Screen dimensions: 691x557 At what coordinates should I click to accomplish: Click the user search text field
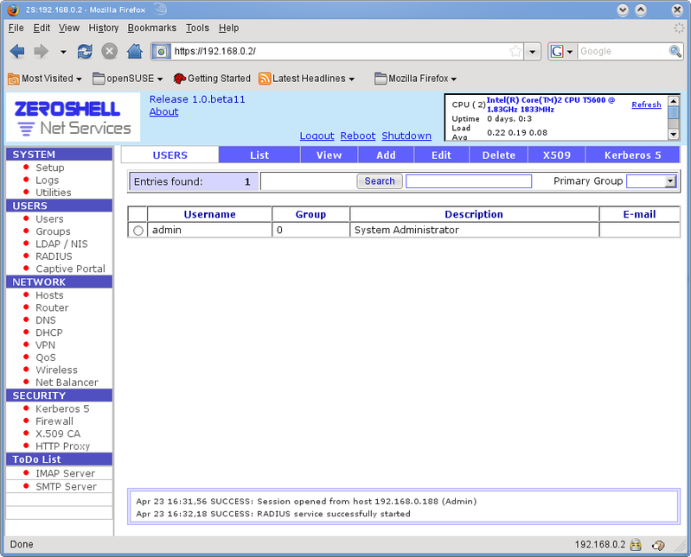click(469, 181)
